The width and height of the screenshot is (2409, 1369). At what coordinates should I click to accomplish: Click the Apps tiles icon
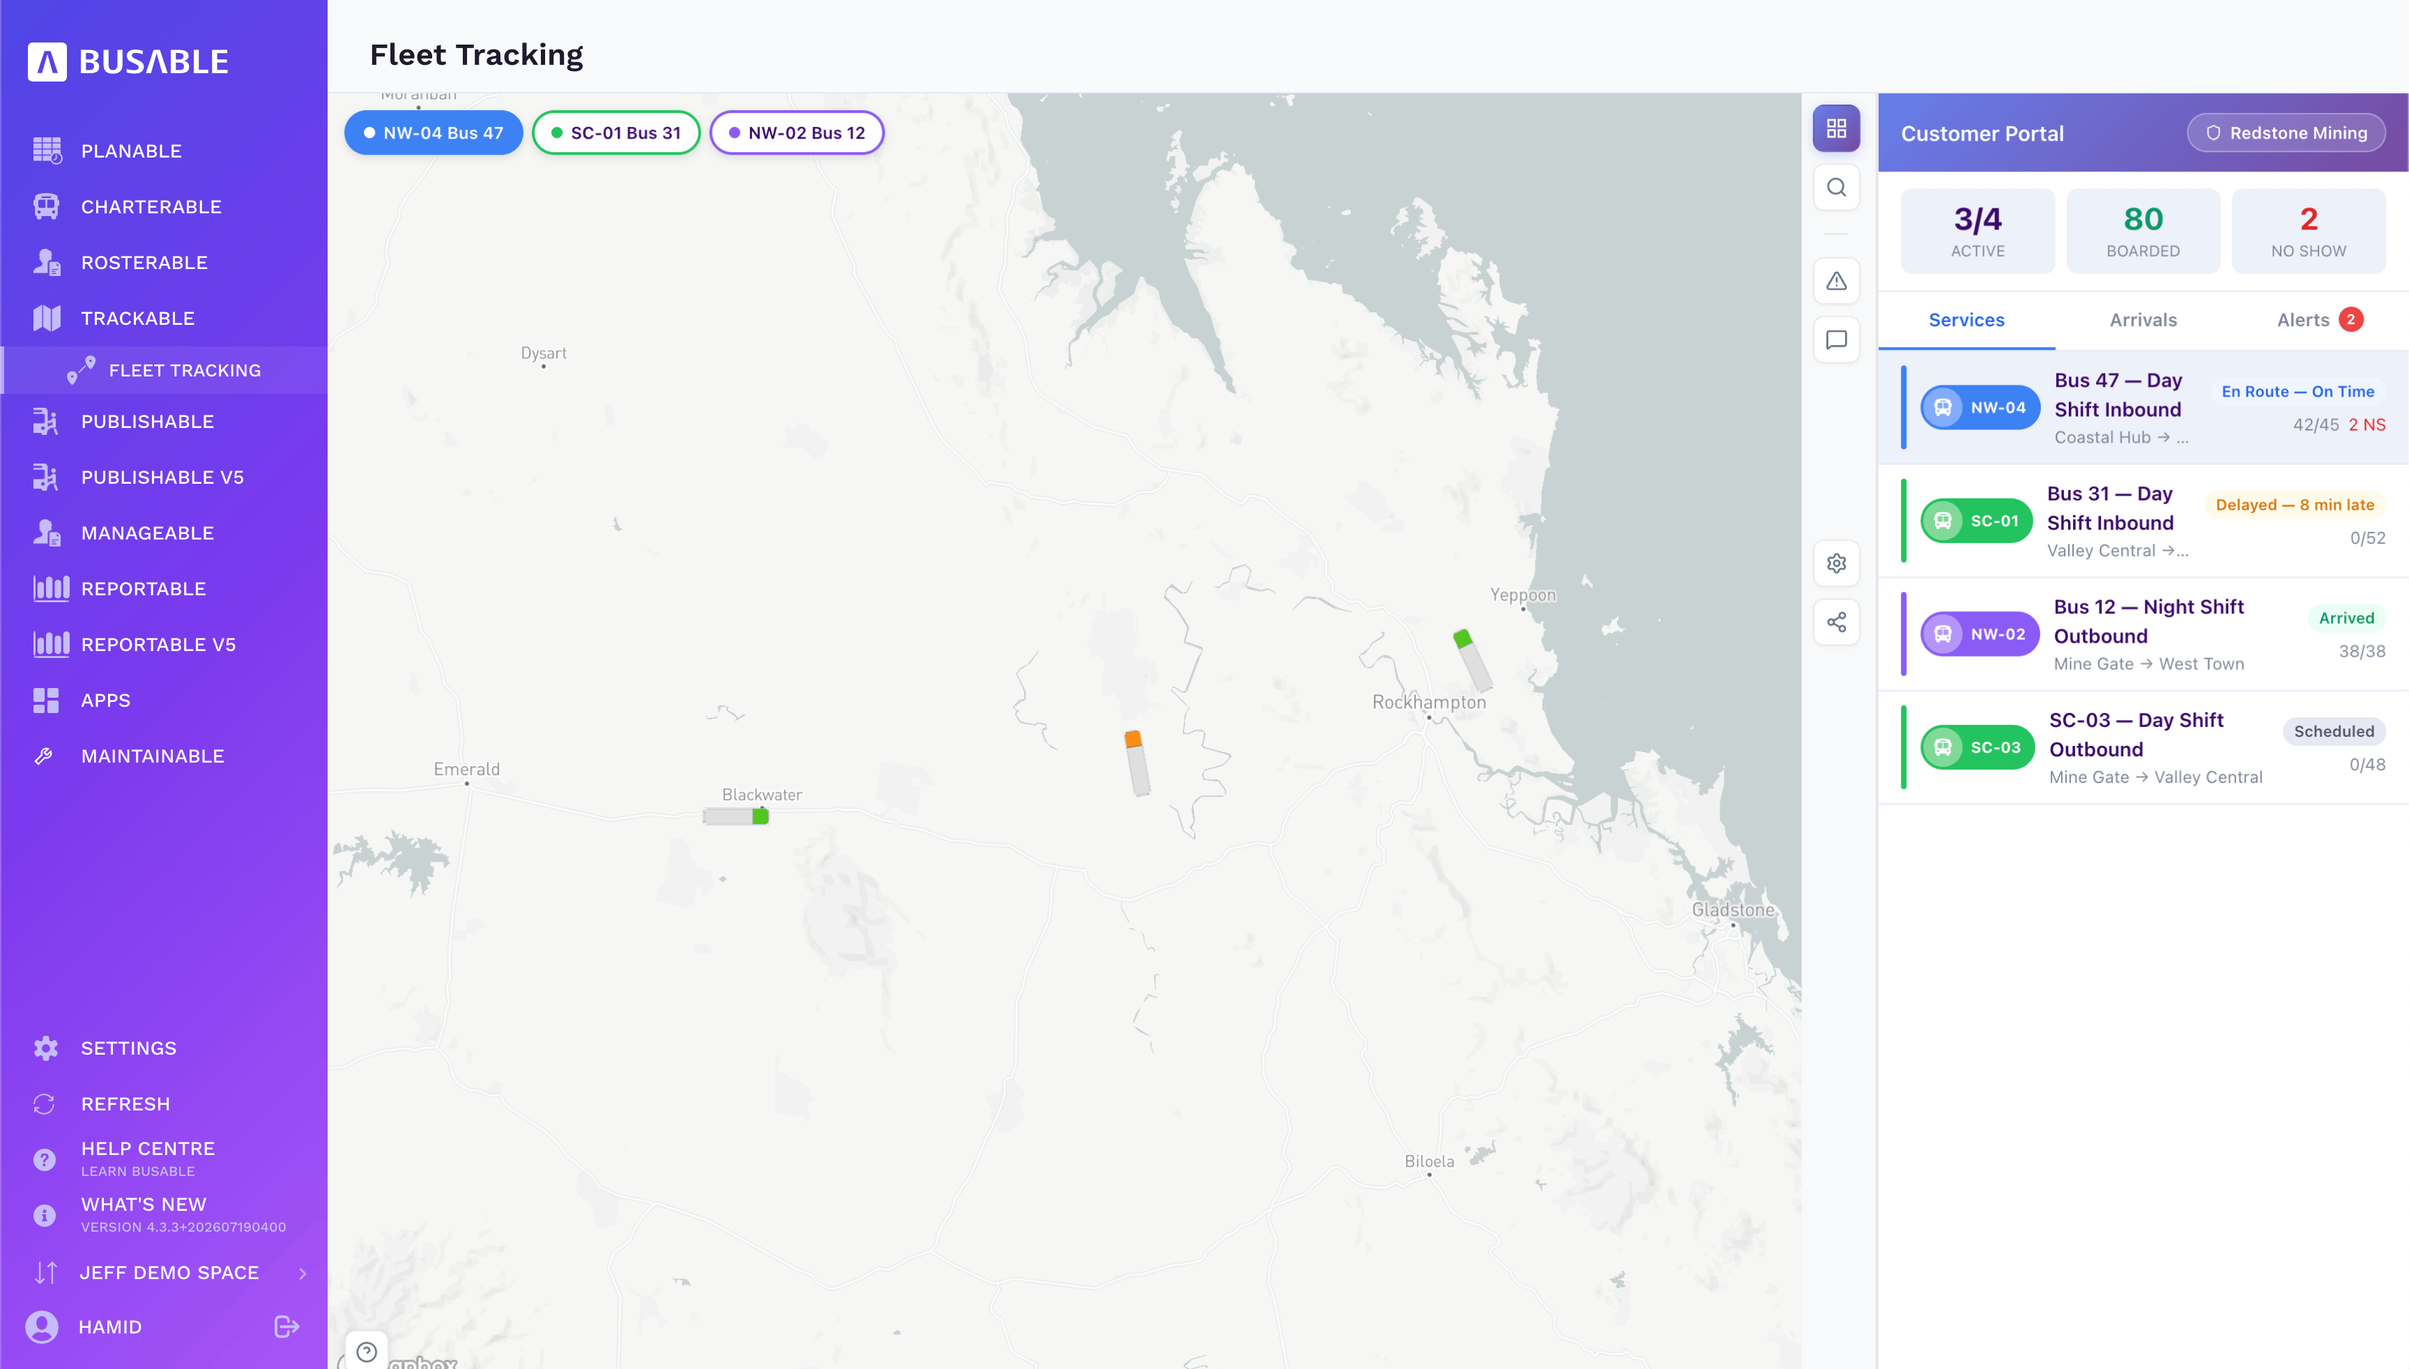[x=46, y=701]
